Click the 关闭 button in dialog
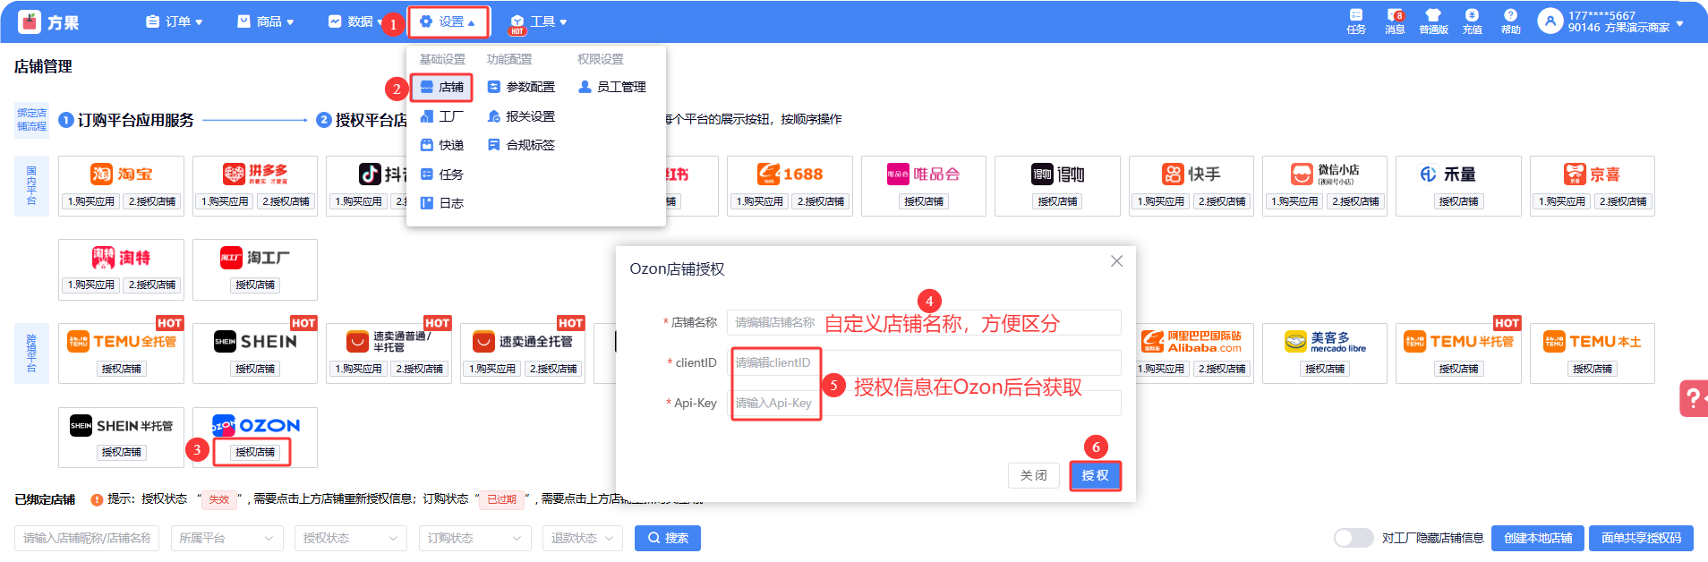This screenshot has width=1708, height=562. pyautogui.click(x=1033, y=475)
